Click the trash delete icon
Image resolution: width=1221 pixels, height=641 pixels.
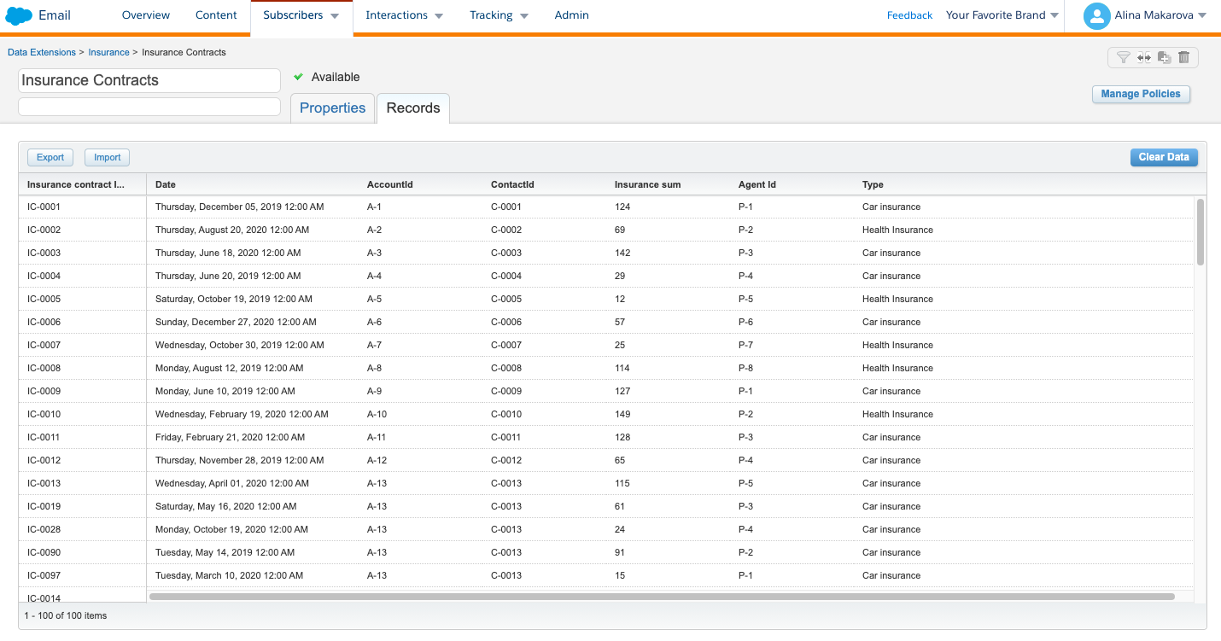point(1183,57)
